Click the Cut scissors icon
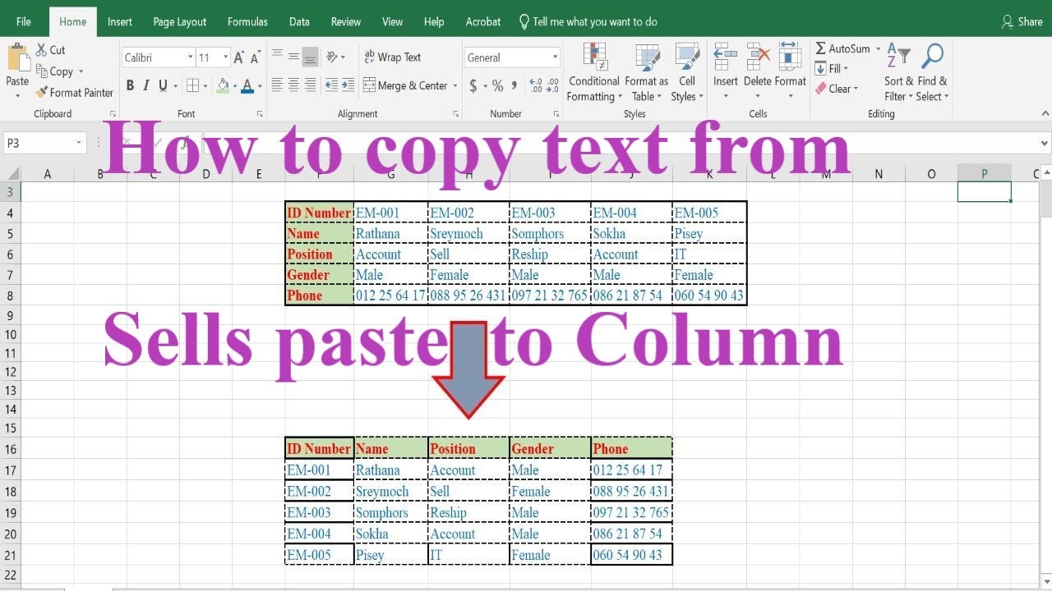Image resolution: width=1052 pixels, height=591 pixels. pyautogui.click(x=41, y=50)
